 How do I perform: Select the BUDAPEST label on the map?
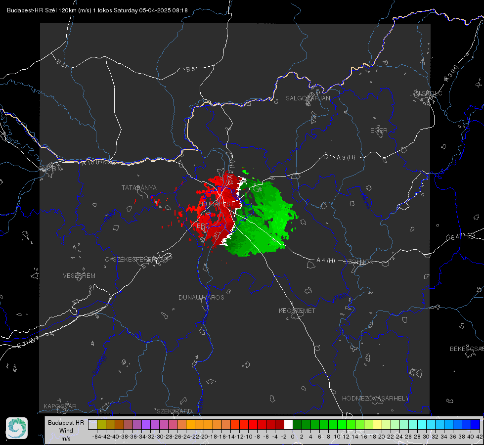[218, 204]
